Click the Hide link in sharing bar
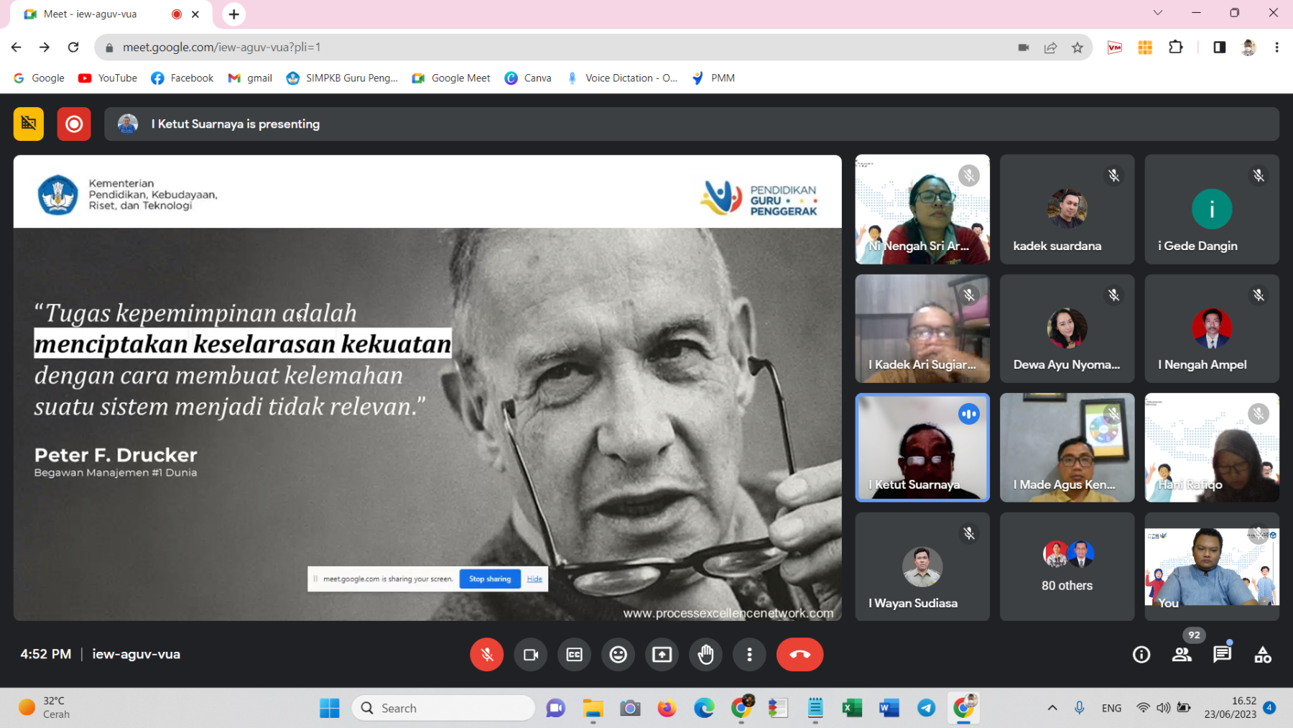The width and height of the screenshot is (1293, 728). click(534, 579)
